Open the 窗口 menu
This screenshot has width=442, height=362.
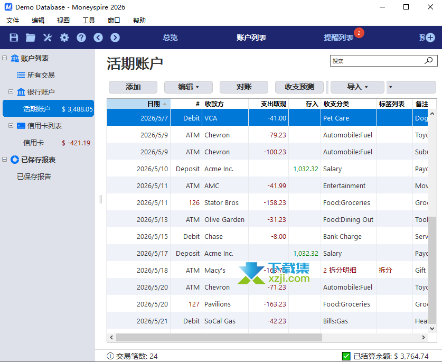114,20
